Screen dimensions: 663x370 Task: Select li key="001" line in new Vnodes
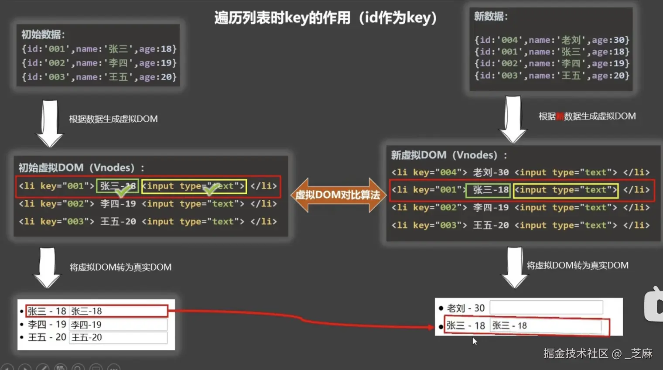pyautogui.click(x=522, y=190)
